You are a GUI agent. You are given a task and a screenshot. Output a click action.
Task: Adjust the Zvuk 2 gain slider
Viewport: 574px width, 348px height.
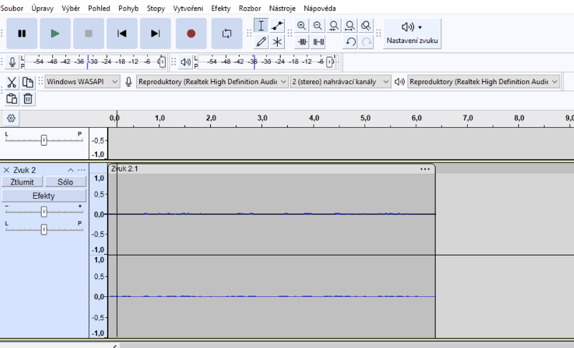pyautogui.click(x=44, y=212)
